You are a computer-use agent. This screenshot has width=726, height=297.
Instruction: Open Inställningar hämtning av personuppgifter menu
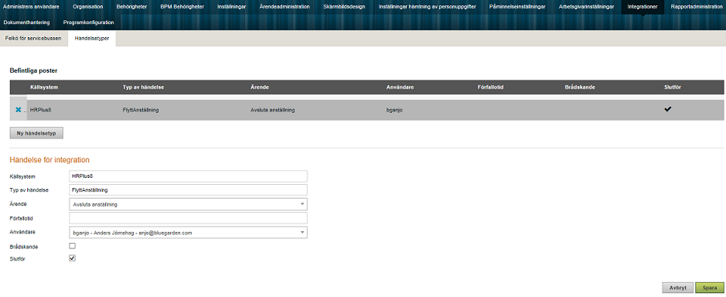click(x=427, y=7)
